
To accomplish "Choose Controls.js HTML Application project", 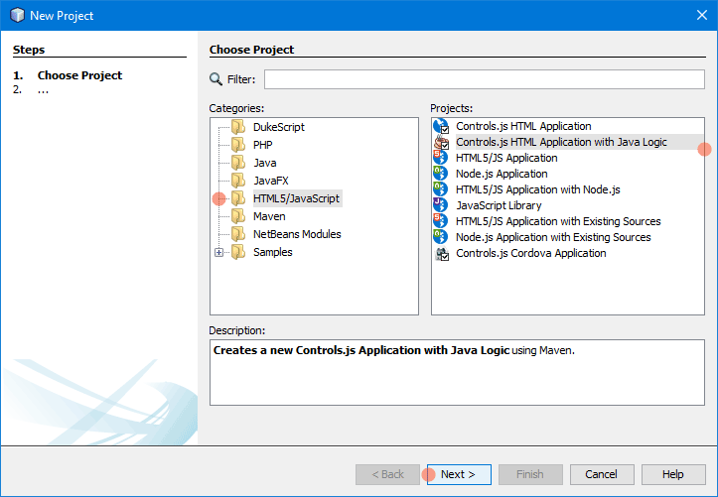I will point(523,126).
